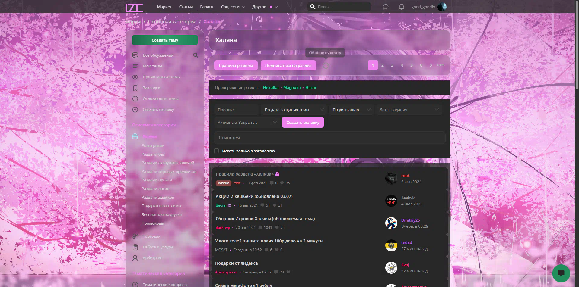Image resolution: width=579 pixels, height=287 pixels.
Task: Click the sidebar discussions search magnifier
Action: click(x=196, y=55)
